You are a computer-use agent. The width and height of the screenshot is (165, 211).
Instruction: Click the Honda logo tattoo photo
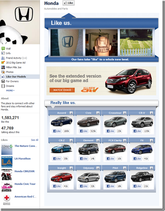click(67, 42)
